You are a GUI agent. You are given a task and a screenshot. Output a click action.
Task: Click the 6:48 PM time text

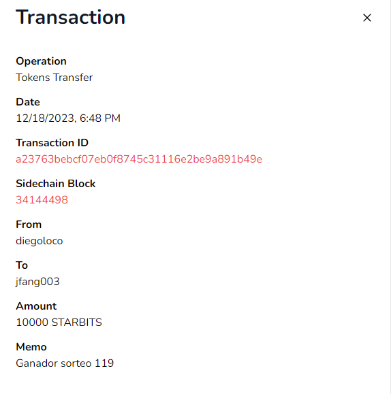pyautogui.click(x=100, y=118)
